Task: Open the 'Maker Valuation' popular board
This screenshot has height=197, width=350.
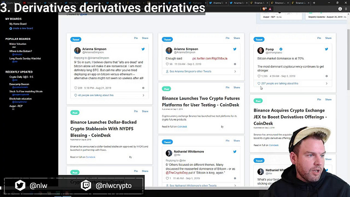Action: (x=18, y=44)
